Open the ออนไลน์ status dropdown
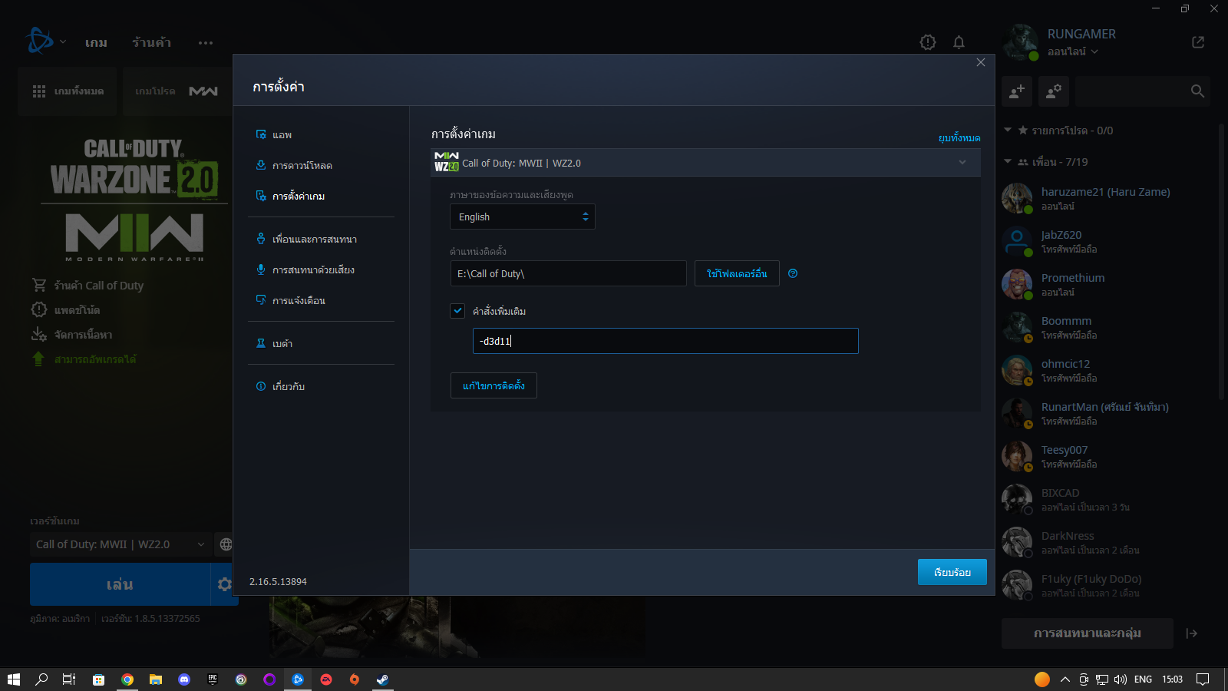This screenshot has height=691, width=1228. [1073, 51]
